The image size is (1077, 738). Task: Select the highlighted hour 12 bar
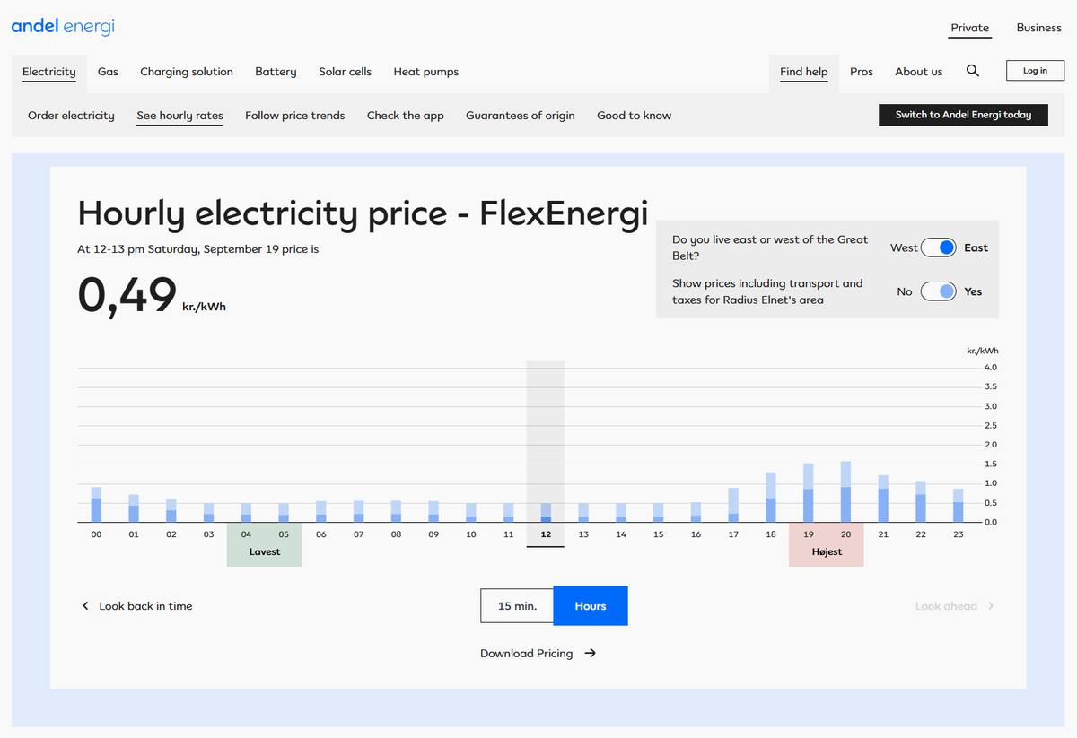[546, 513]
